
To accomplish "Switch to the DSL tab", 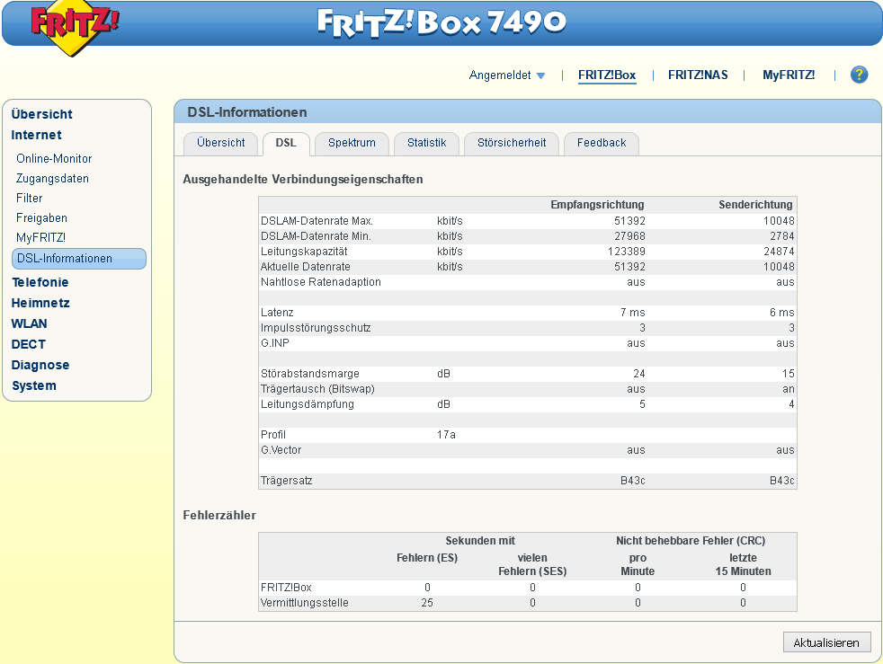I will (x=286, y=143).
